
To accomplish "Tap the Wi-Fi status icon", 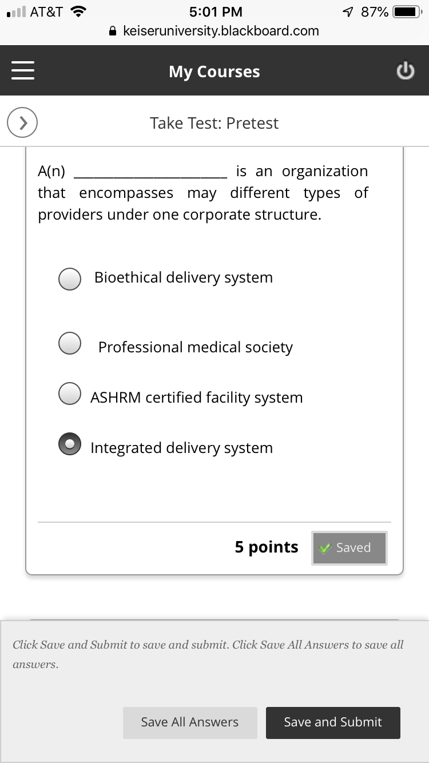I will click(77, 12).
